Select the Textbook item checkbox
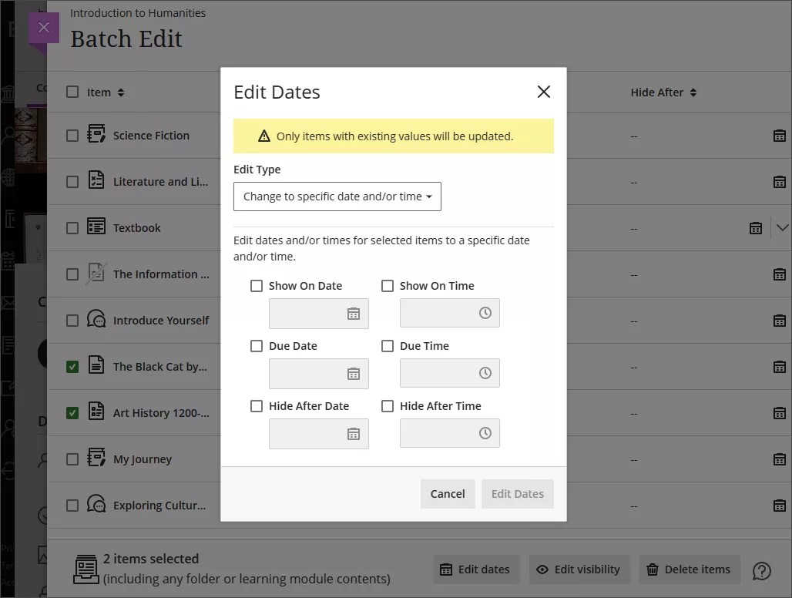This screenshot has width=792, height=598. coord(72,227)
